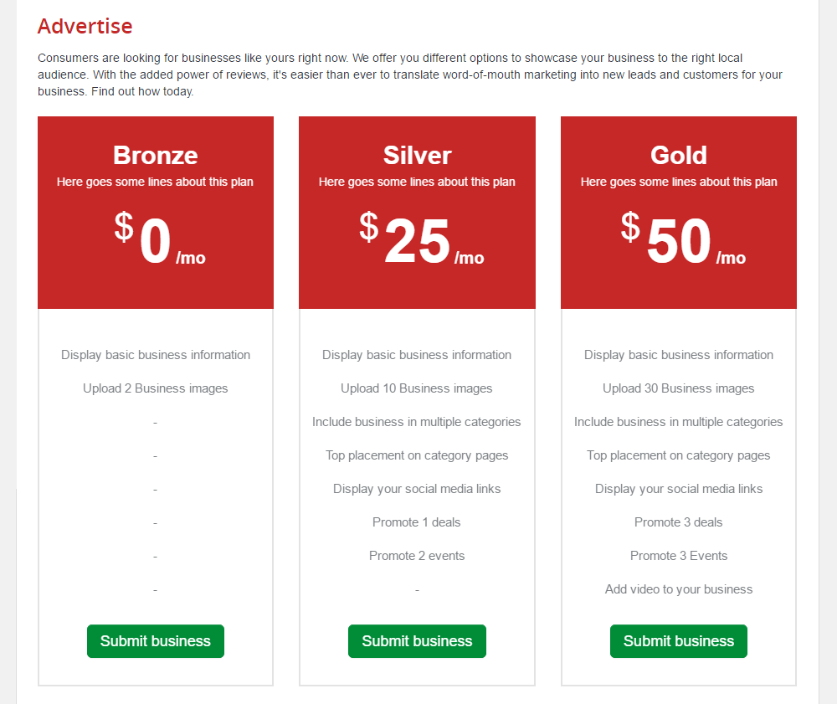The image size is (837, 704).
Task: Click "Upload 30 Business images" feature text
Action: pos(679,388)
